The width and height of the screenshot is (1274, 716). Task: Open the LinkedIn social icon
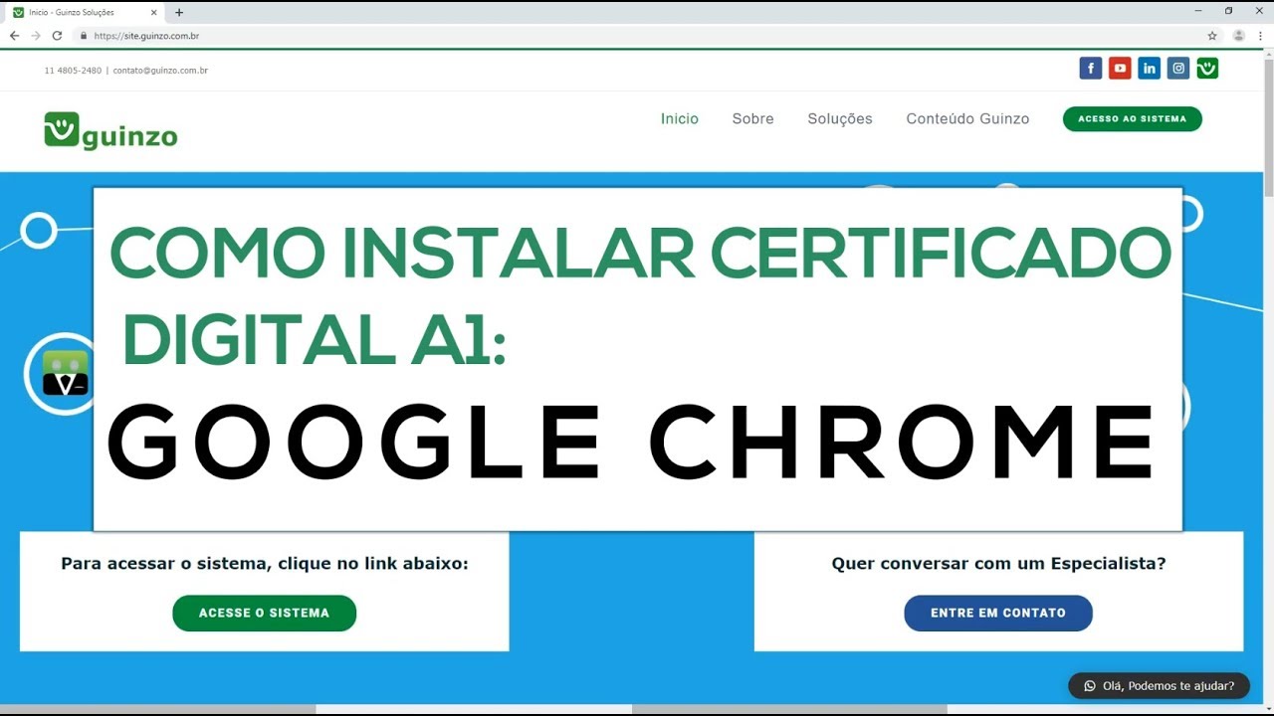[1150, 68]
